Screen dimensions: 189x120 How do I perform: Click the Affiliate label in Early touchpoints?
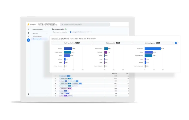click(x=60, y=59)
